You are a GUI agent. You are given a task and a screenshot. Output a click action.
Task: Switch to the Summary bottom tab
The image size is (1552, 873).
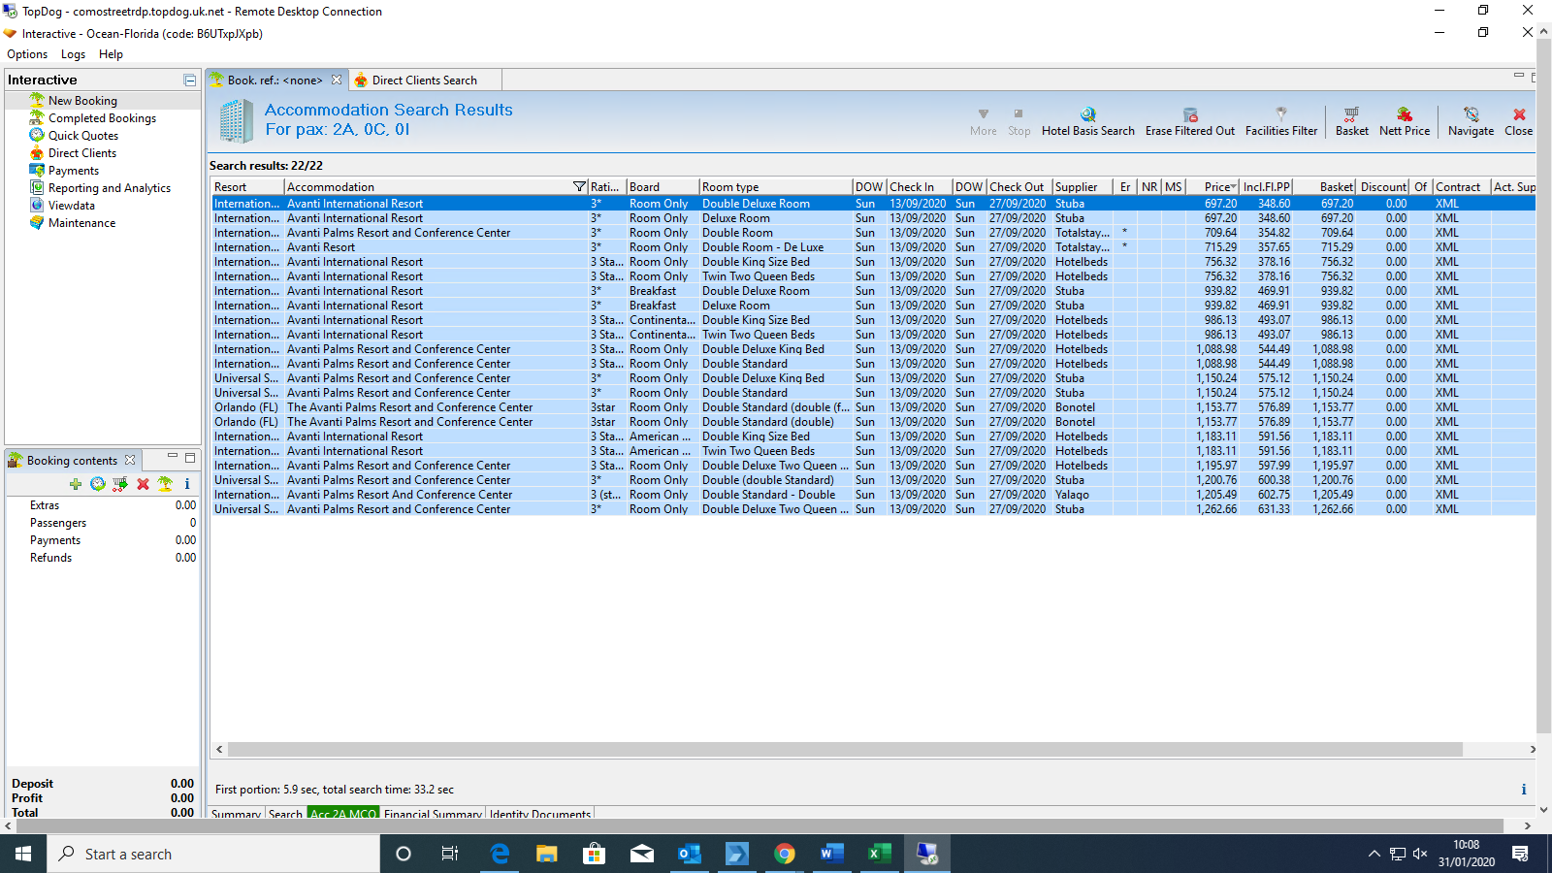click(236, 815)
